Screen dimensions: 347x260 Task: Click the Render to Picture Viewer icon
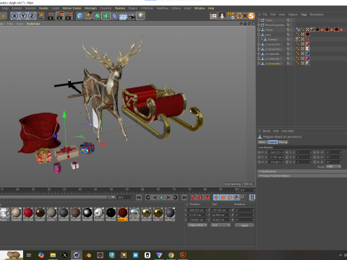point(60,16)
